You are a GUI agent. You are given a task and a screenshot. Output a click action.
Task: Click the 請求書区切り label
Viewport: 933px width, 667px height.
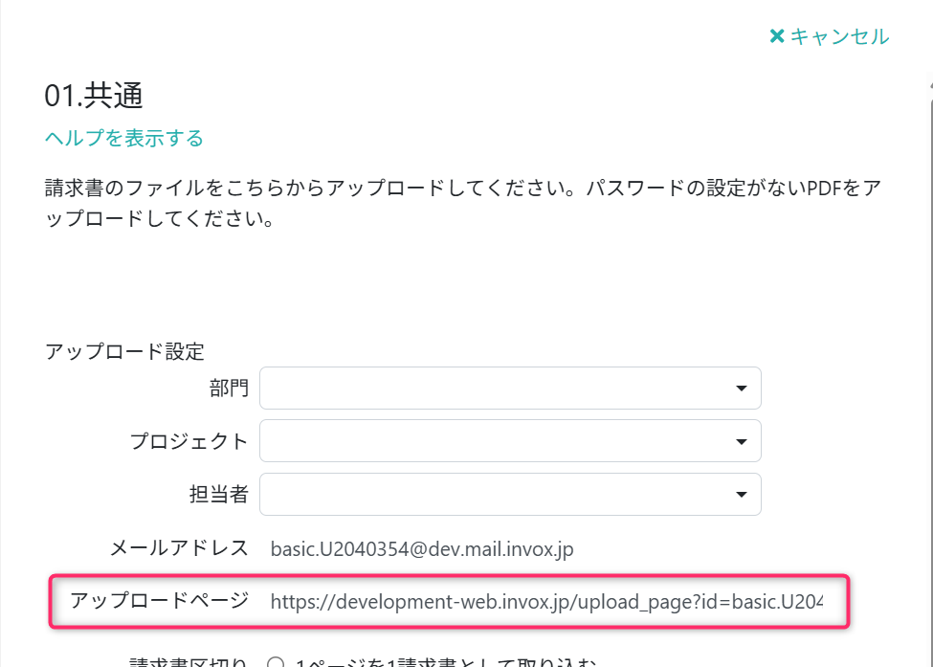(189, 661)
